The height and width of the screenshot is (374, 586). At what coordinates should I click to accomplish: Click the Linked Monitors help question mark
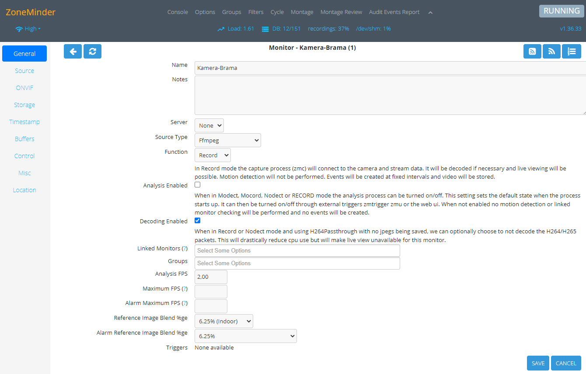(185, 249)
